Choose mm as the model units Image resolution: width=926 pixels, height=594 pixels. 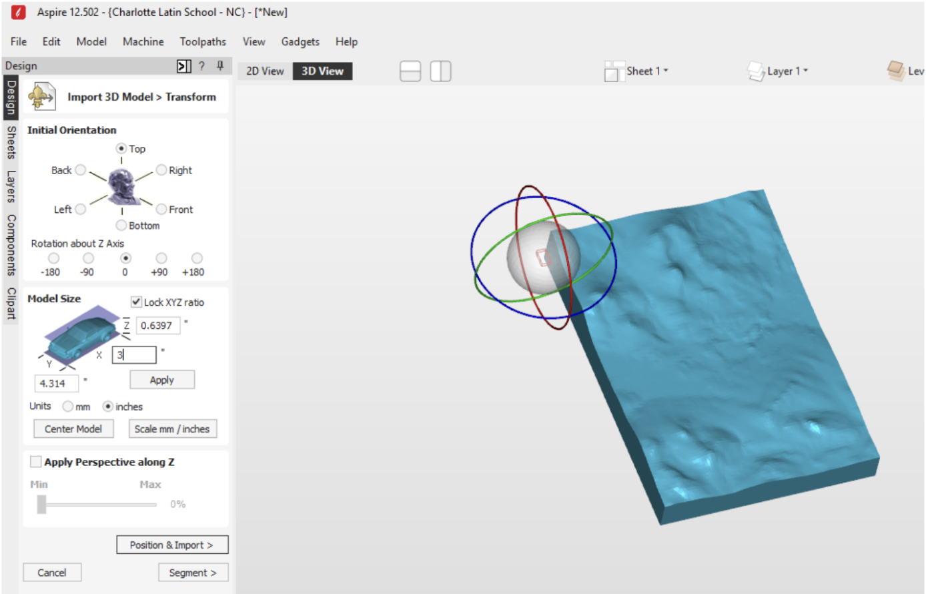click(68, 406)
